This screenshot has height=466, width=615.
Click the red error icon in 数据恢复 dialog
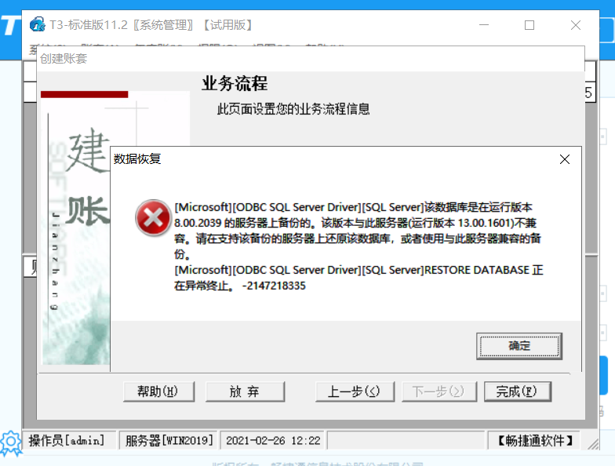pyautogui.click(x=153, y=218)
